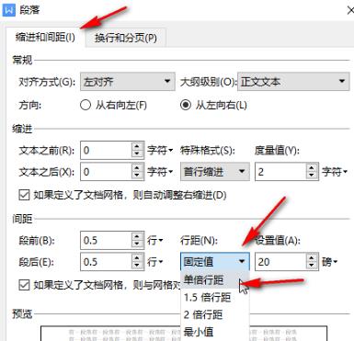Decrease 设置值 with down spinner arrow
Viewport: 354px width, 341px height.
click(312, 266)
